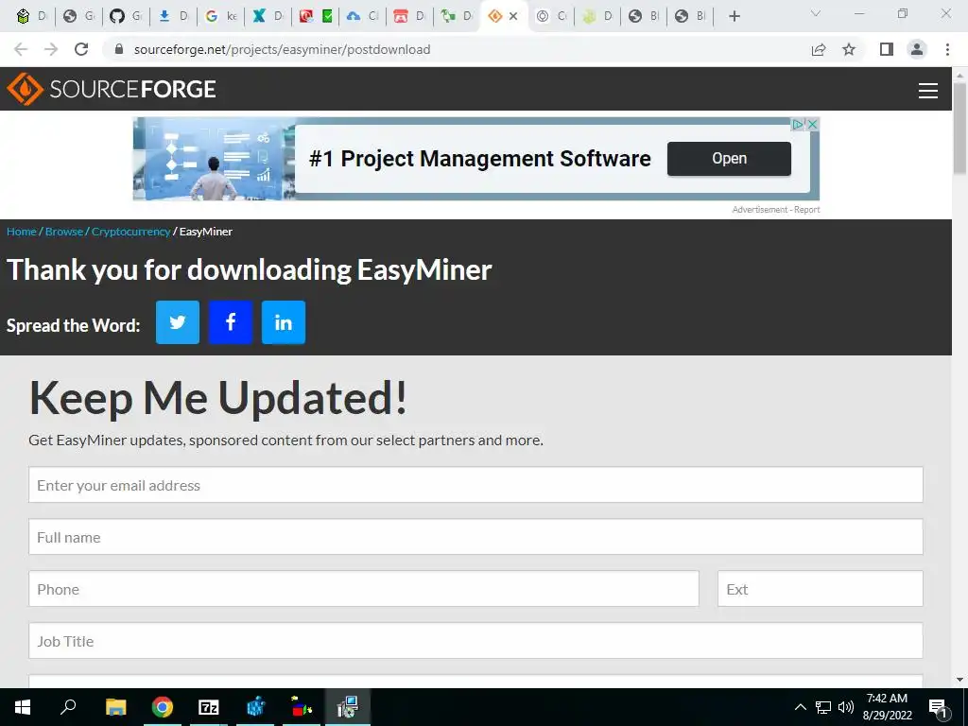Click the Ext input field

[x=821, y=589]
